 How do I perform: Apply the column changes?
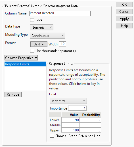124,19
